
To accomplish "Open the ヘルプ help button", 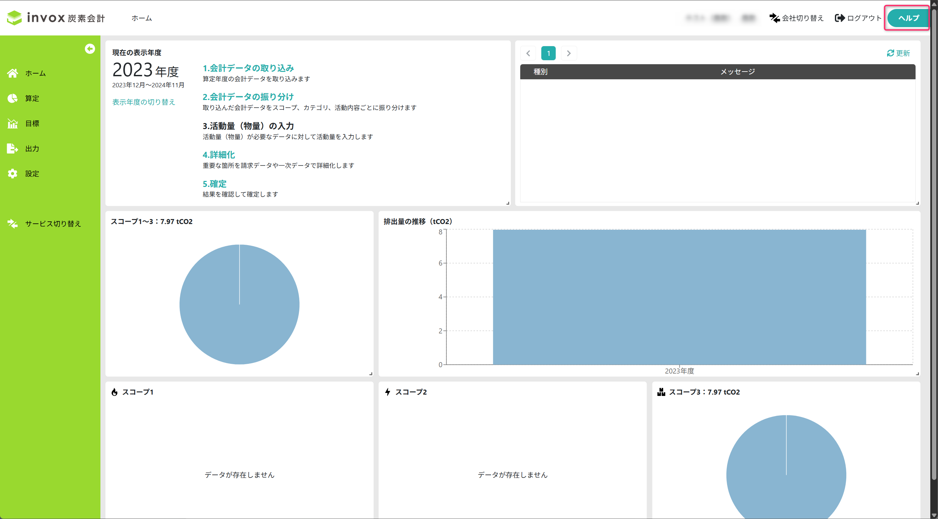I will (x=908, y=18).
